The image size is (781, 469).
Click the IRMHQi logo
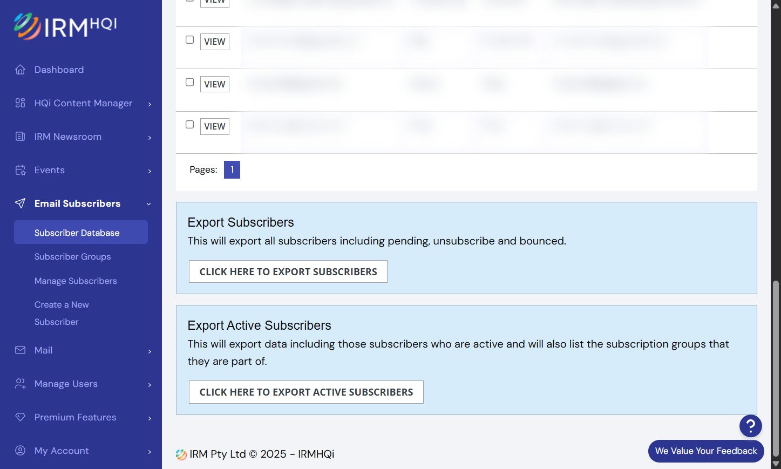65,26
